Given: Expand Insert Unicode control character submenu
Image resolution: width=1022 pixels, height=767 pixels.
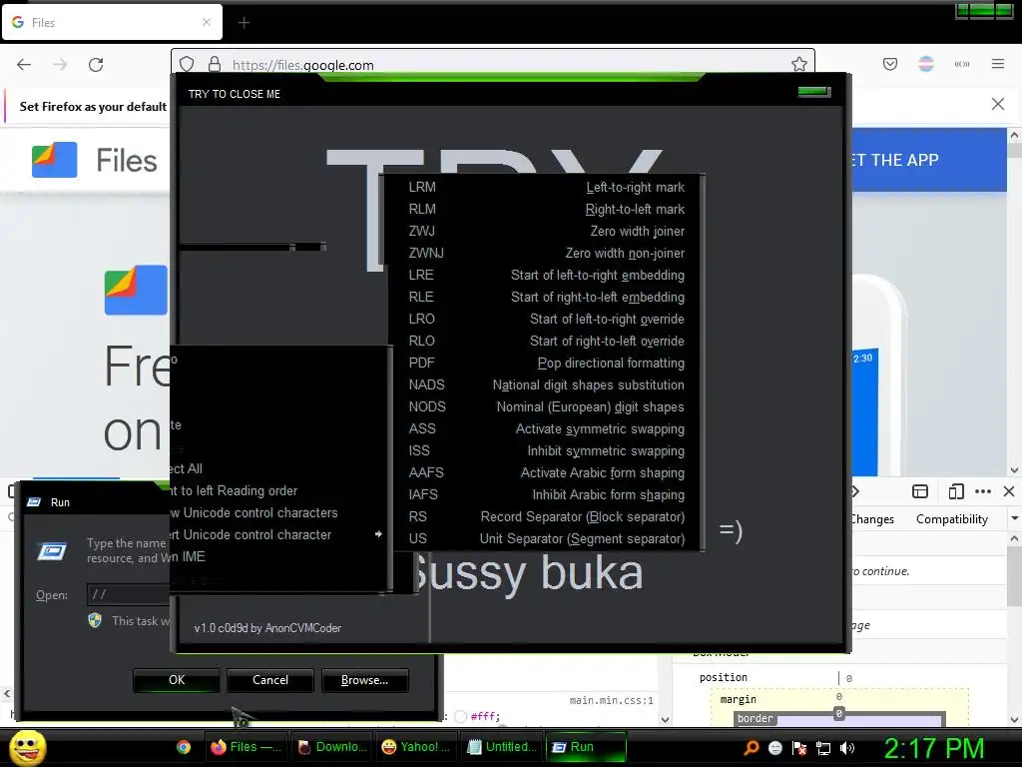Looking at the screenshot, I should [x=279, y=535].
